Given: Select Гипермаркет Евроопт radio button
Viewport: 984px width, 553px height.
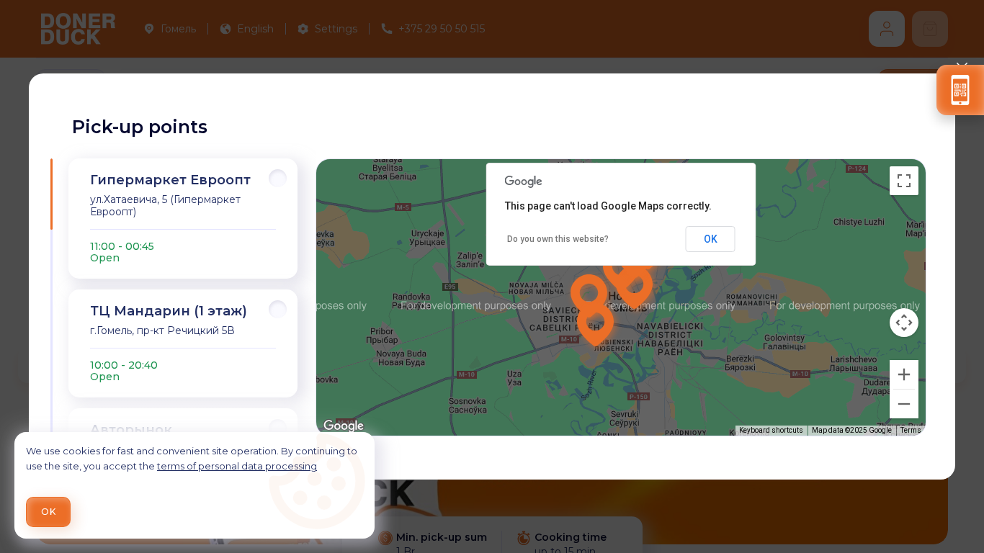Looking at the screenshot, I should pos(277,179).
